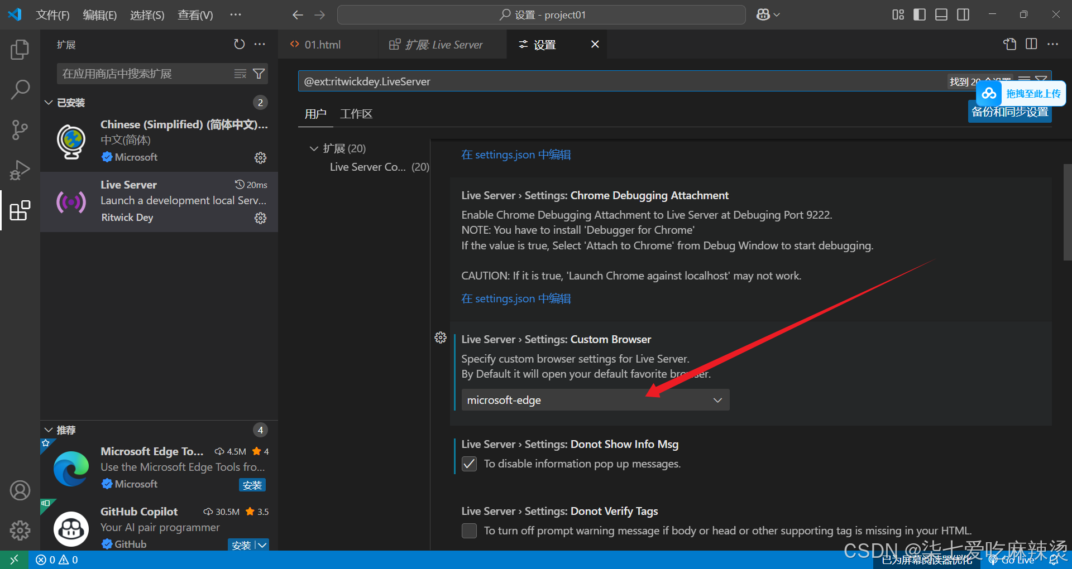Open the 查看(V) menu
The height and width of the screenshot is (569, 1072).
pyautogui.click(x=195, y=15)
